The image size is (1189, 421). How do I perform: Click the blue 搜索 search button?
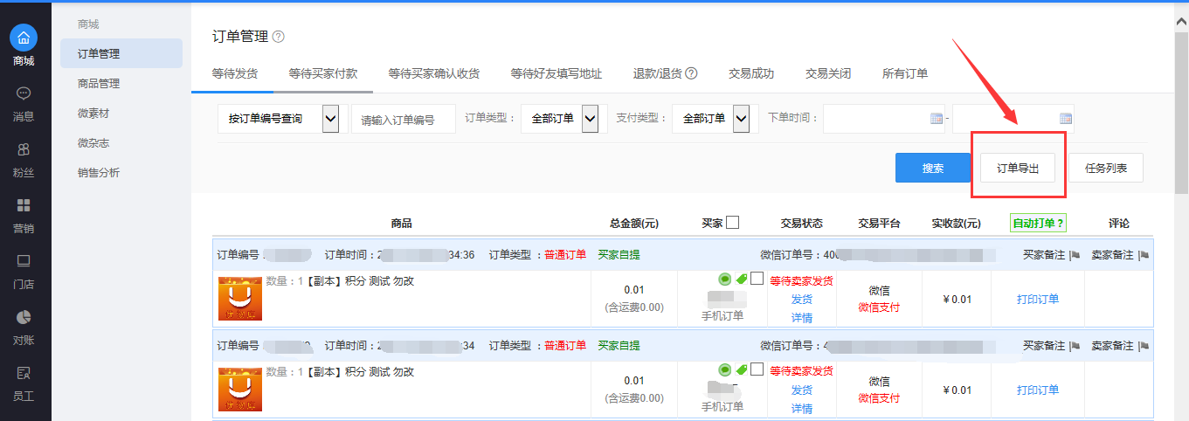click(x=933, y=169)
